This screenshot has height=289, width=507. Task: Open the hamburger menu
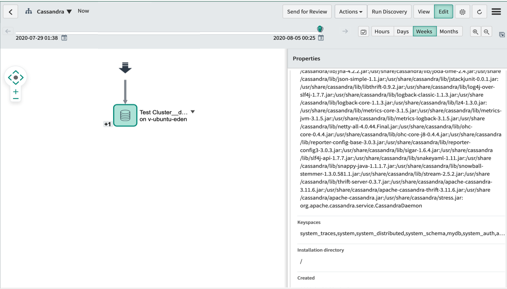coord(496,11)
